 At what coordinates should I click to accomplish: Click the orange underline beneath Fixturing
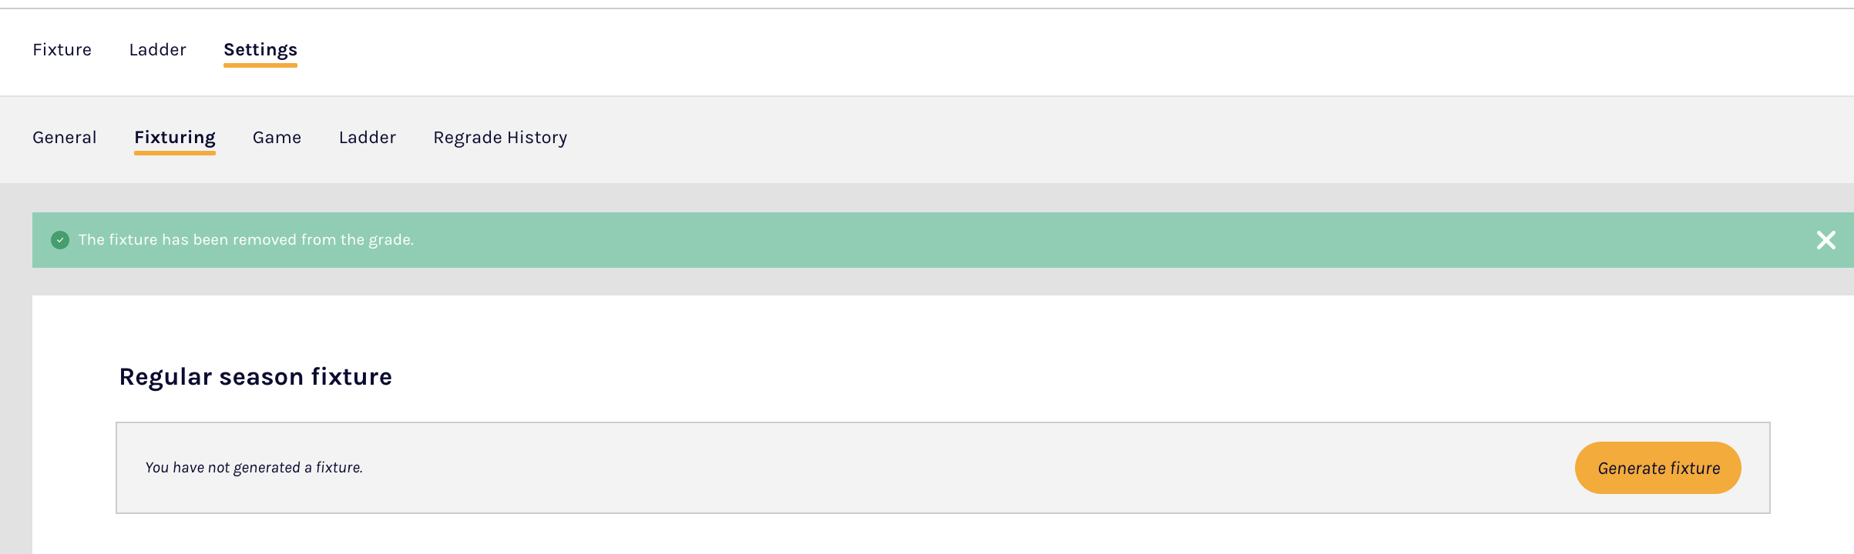tap(174, 153)
